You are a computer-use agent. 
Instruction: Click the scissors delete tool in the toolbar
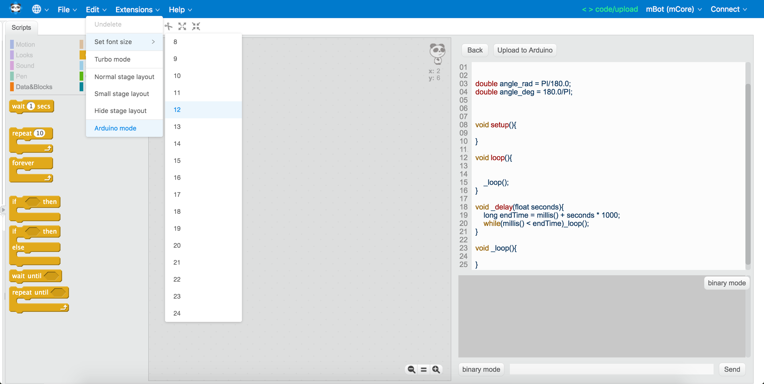click(169, 26)
